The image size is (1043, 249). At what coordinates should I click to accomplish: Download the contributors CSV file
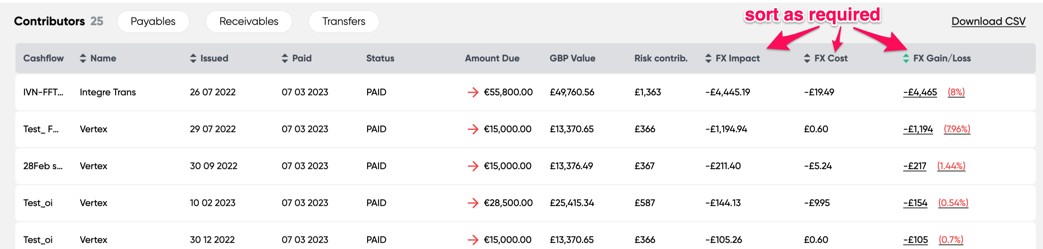tap(988, 21)
